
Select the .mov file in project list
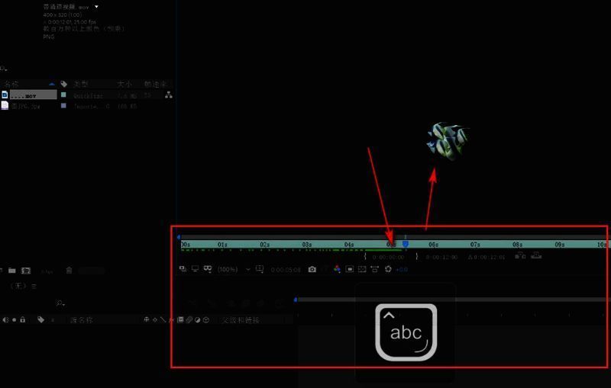pyautogui.click(x=29, y=95)
